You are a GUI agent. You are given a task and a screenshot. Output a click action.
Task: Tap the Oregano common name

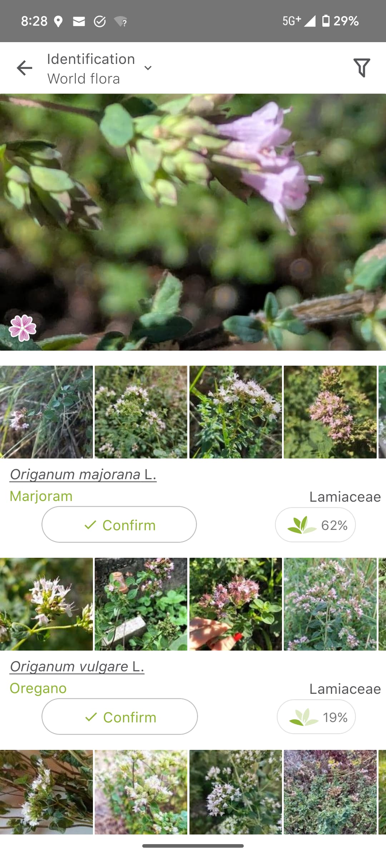[38, 688]
